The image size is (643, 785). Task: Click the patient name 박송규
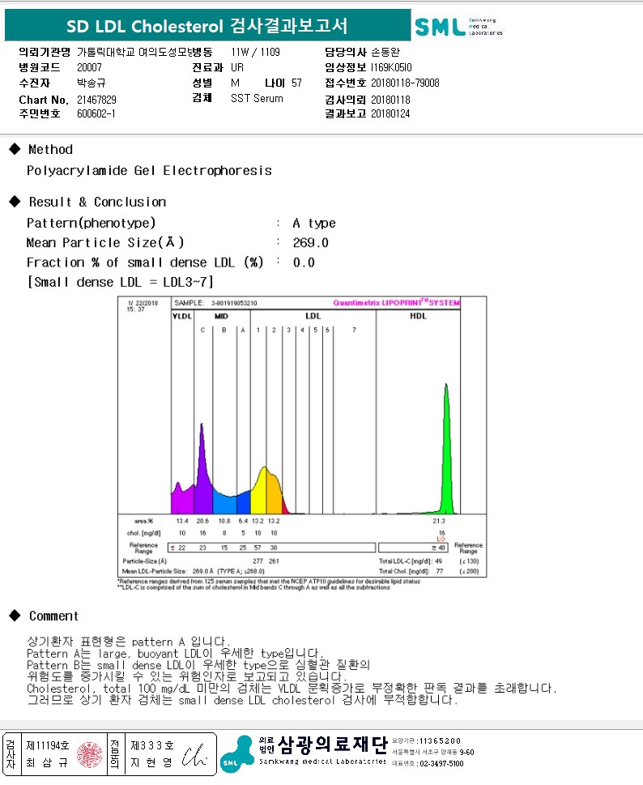[91, 83]
